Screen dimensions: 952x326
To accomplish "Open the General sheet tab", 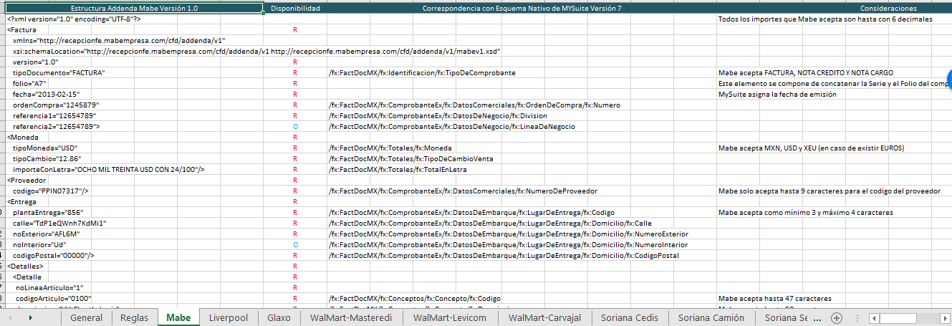I will [87, 317].
